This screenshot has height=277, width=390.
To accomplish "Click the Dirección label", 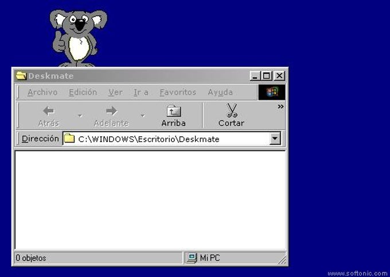I will [x=40, y=138].
